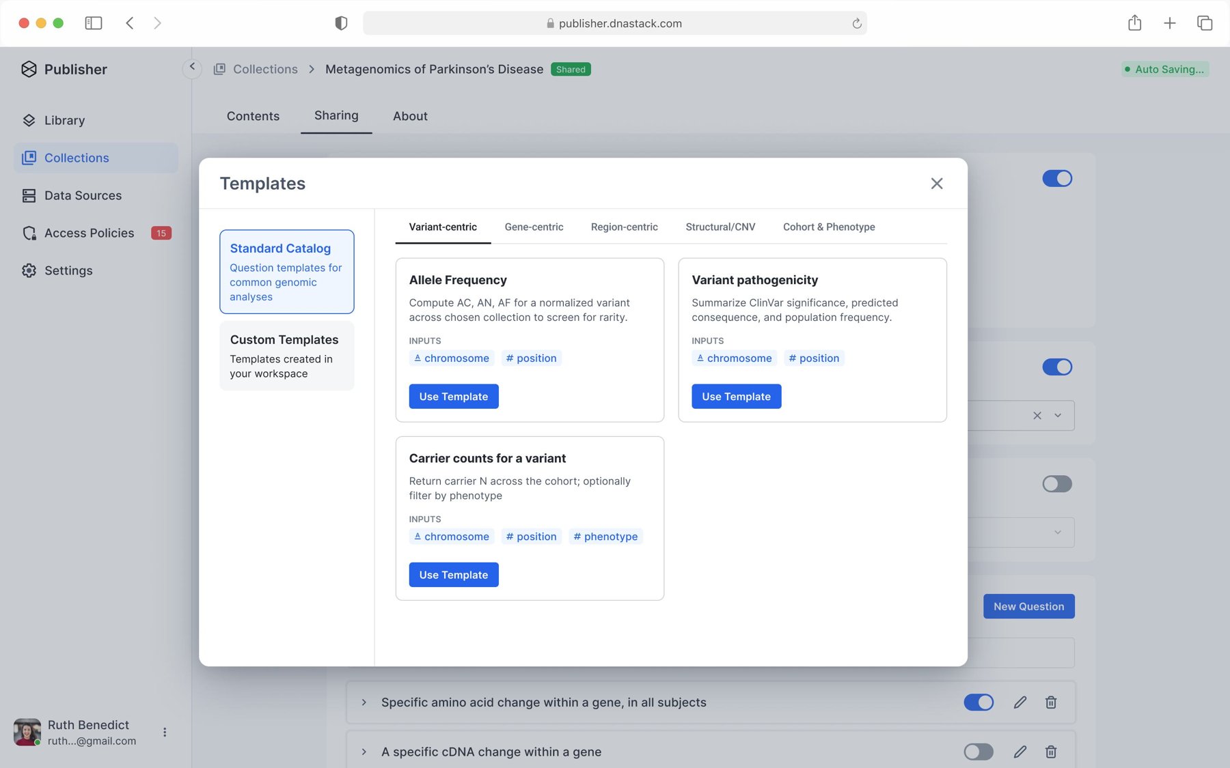This screenshot has width=1230, height=768.
Task: Click the phenotype input tag
Action: 605,537
